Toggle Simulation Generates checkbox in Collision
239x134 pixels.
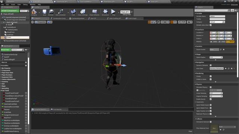[x=211, y=122]
